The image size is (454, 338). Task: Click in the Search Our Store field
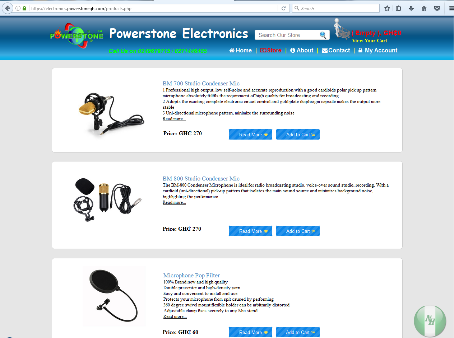click(x=287, y=35)
